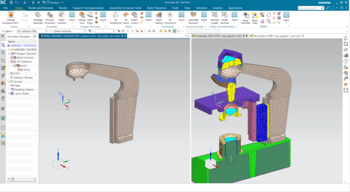The height and width of the screenshot is (192, 350).
Task: Toggle the 3D Collectors visibility checkbox
Action: coord(12,62)
